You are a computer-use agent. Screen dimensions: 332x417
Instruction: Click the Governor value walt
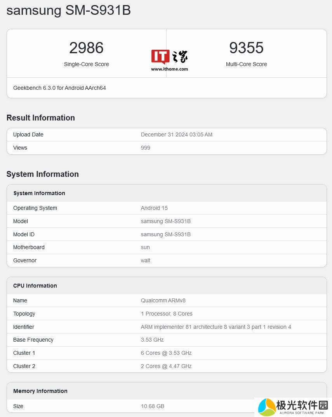point(146,260)
